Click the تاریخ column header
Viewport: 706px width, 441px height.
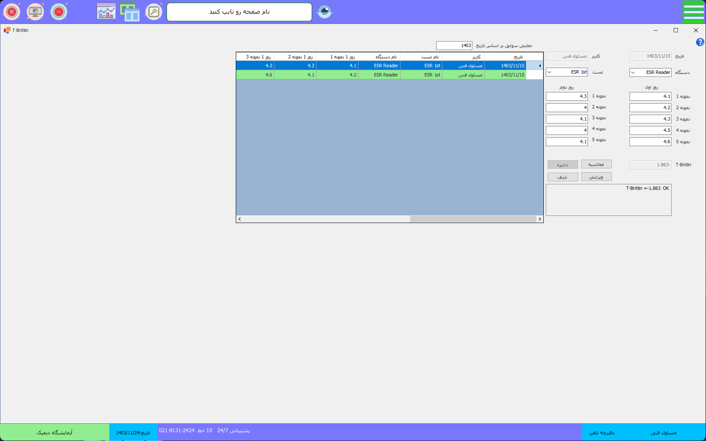pyautogui.click(x=505, y=57)
